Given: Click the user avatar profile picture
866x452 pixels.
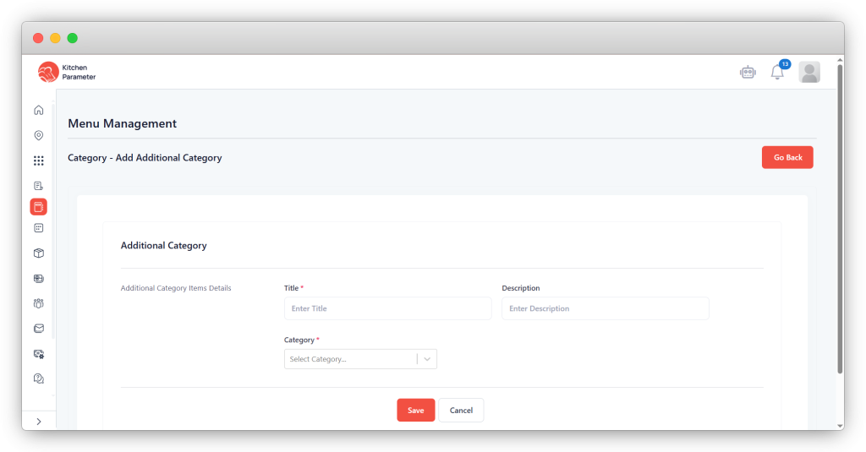Looking at the screenshot, I should (x=809, y=73).
